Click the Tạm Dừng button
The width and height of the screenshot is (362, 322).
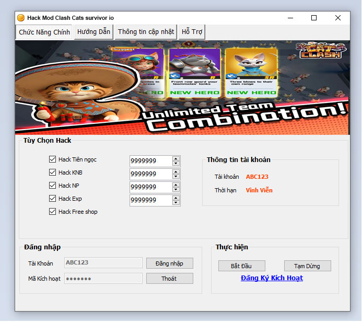coord(308,266)
